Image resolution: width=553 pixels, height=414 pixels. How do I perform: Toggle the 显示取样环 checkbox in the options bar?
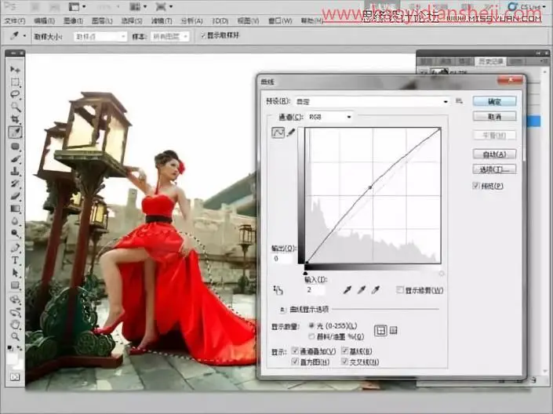(203, 35)
